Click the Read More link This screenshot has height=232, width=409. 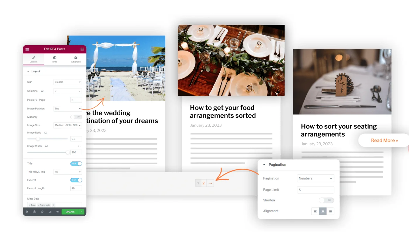384,141
